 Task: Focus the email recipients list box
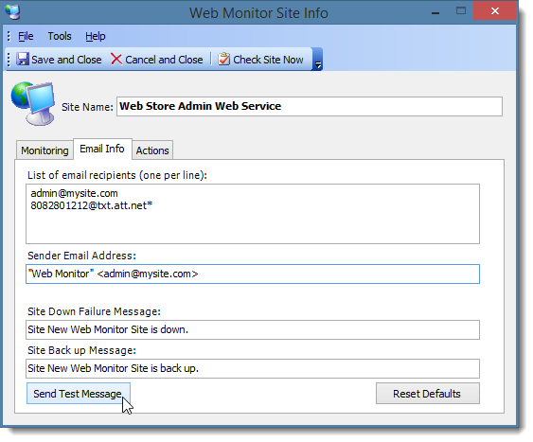point(253,214)
